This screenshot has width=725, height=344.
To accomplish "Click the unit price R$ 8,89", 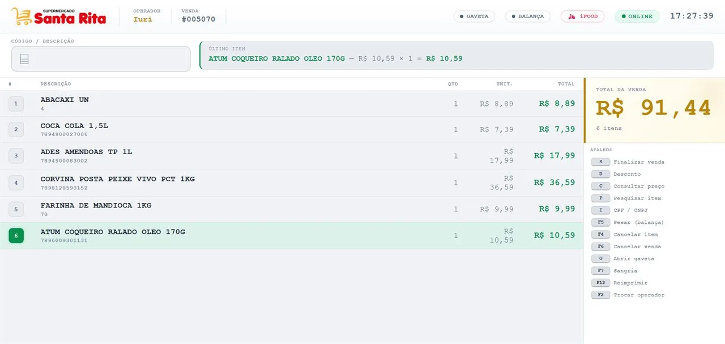I will (x=497, y=104).
